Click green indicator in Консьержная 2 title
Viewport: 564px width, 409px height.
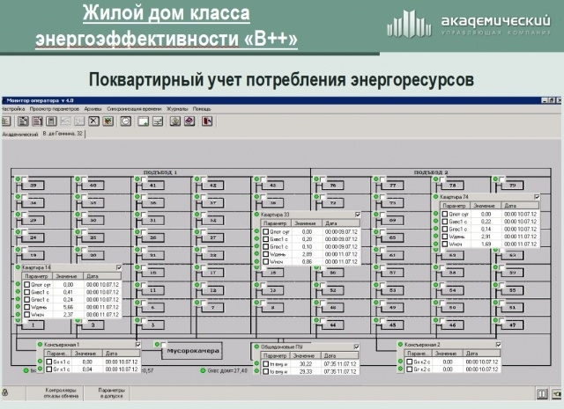pos(400,345)
